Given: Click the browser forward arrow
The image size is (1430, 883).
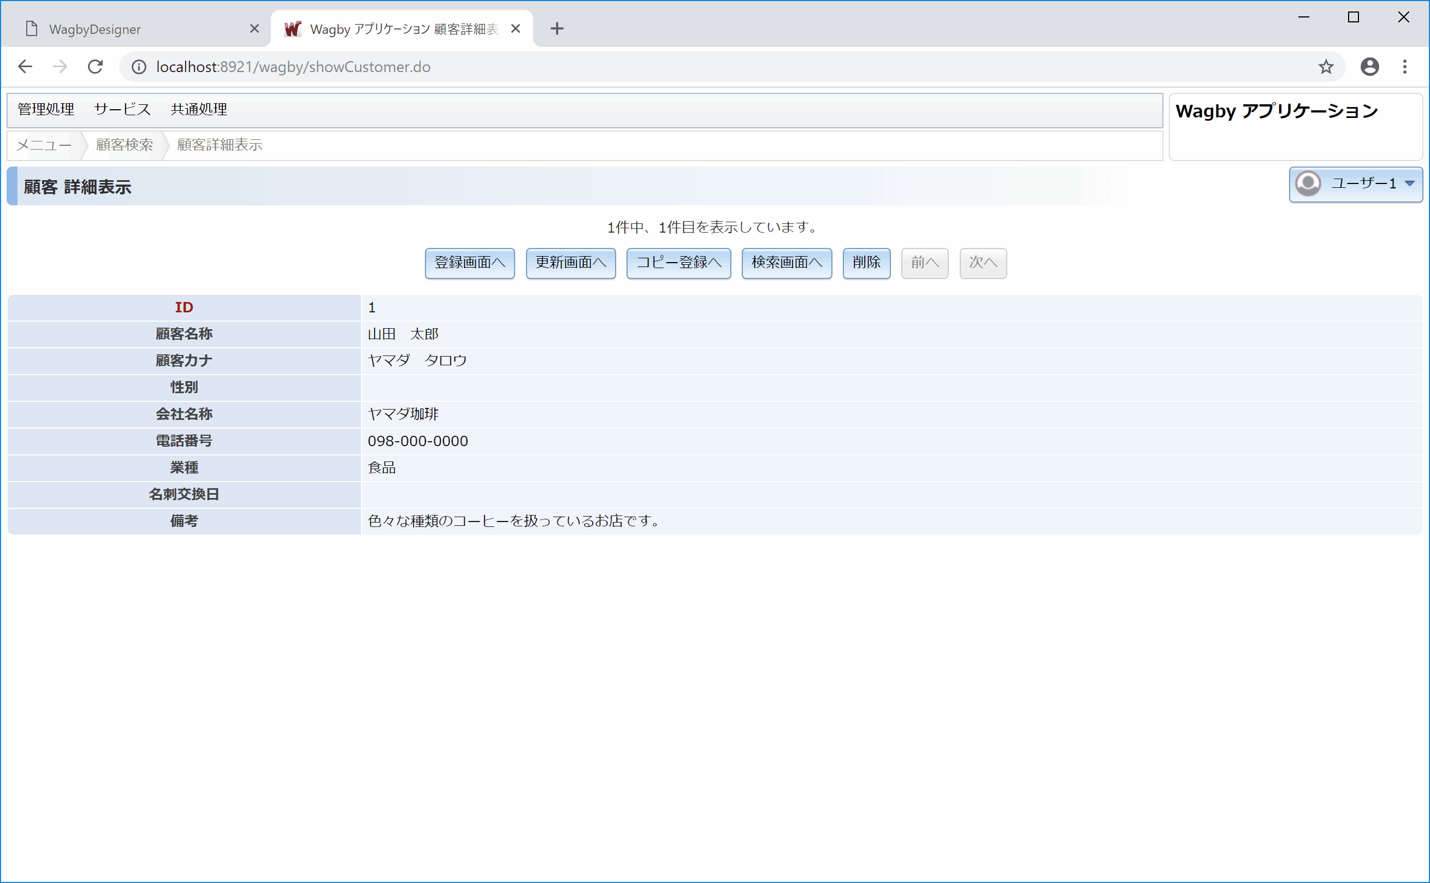Looking at the screenshot, I should [60, 67].
